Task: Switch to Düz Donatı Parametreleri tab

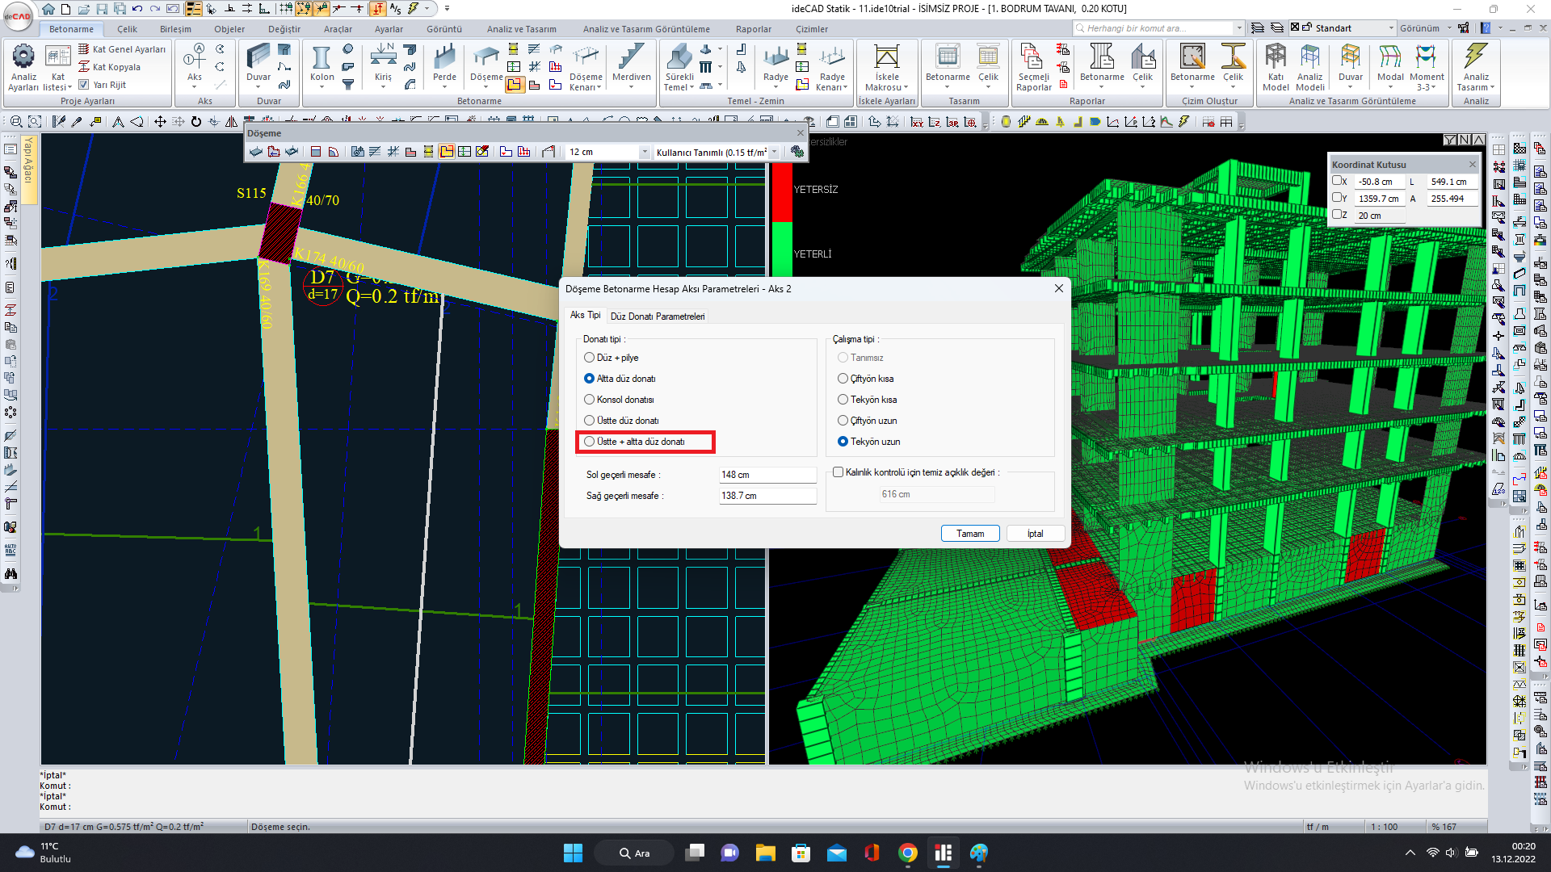Action: [657, 317]
